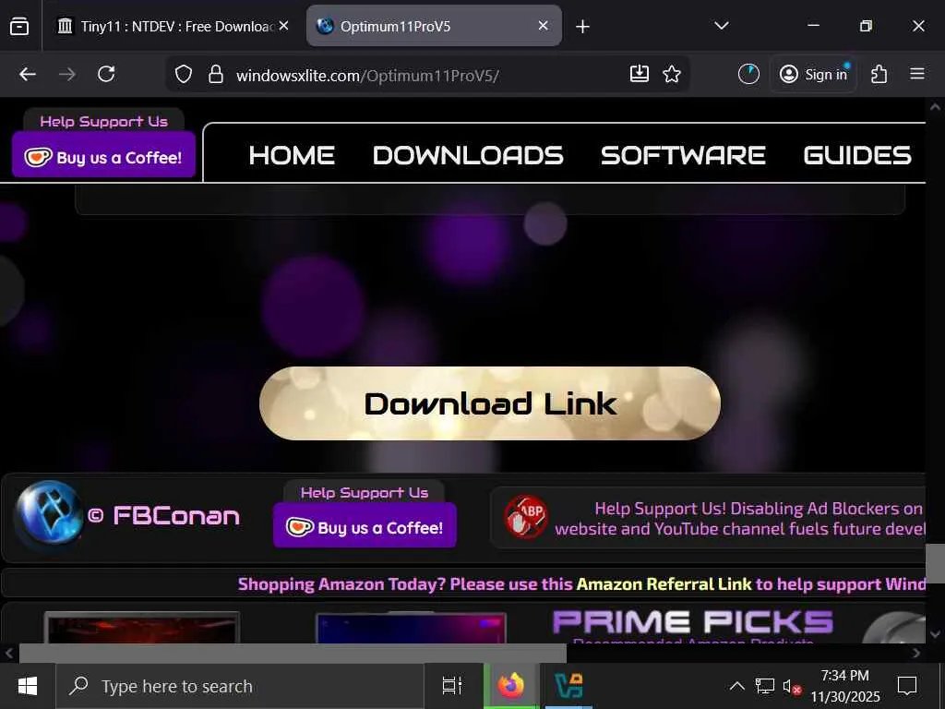Click the save-to-Pocket style download page icon
The width and height of the screenshot is (945, 709).
(x=639, y=74)
